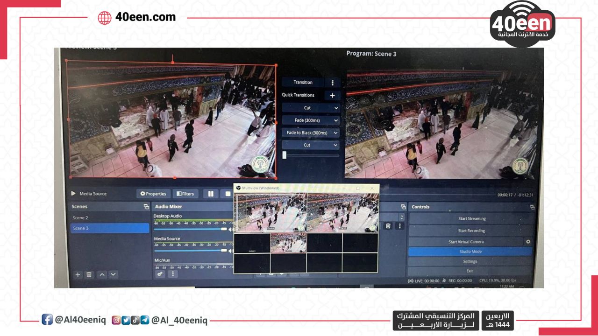The image size is (598, 336).
Task: Click Start Streaming
Action: 472,218
